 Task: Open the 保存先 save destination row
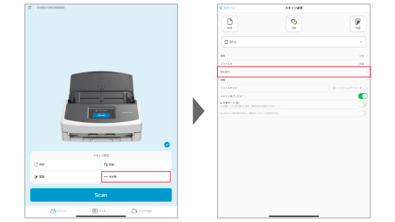pyautogui.click(x=294, y=42)
